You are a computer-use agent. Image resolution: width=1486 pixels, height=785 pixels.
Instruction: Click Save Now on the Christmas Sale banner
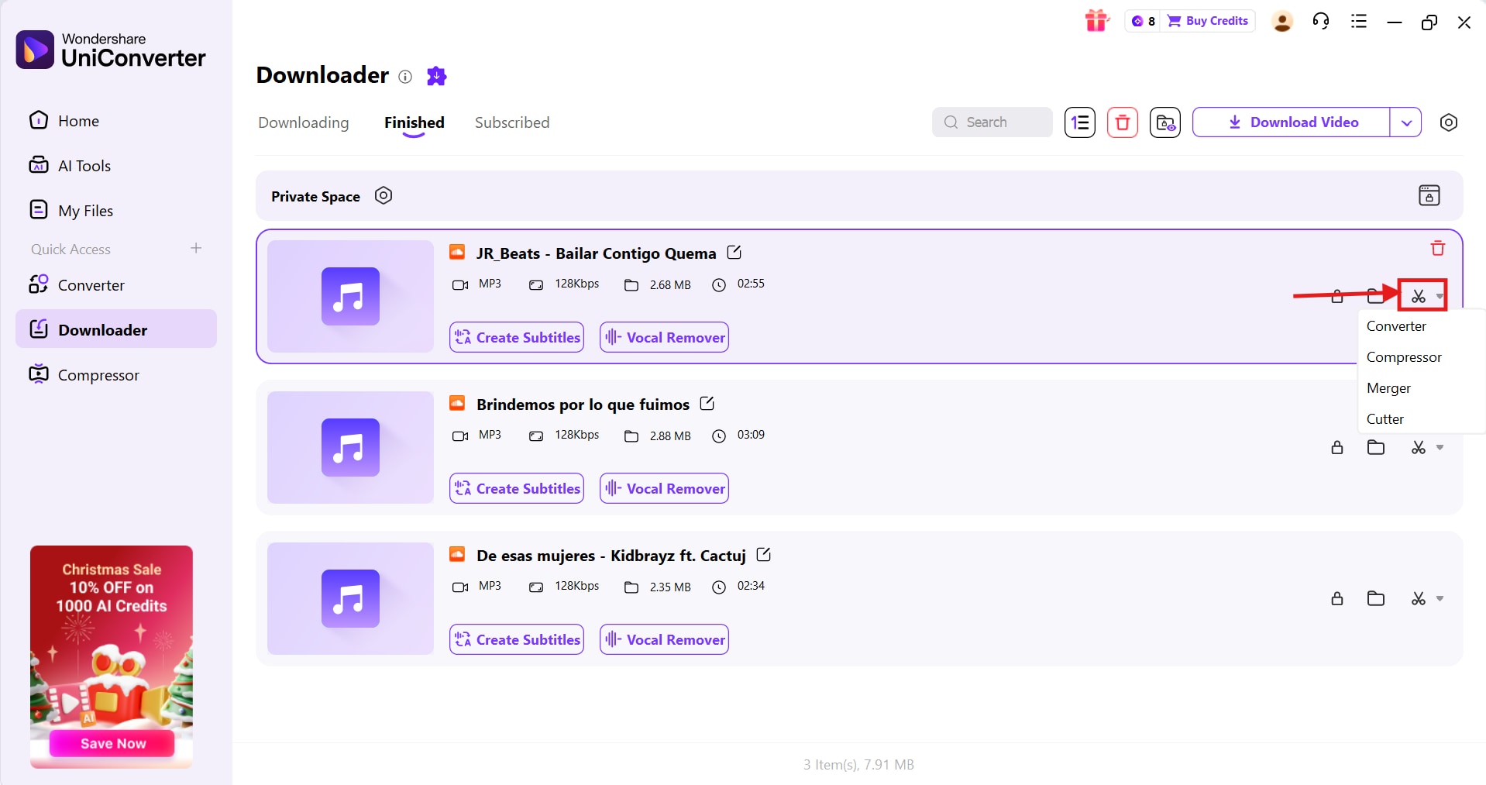point(111,743)
